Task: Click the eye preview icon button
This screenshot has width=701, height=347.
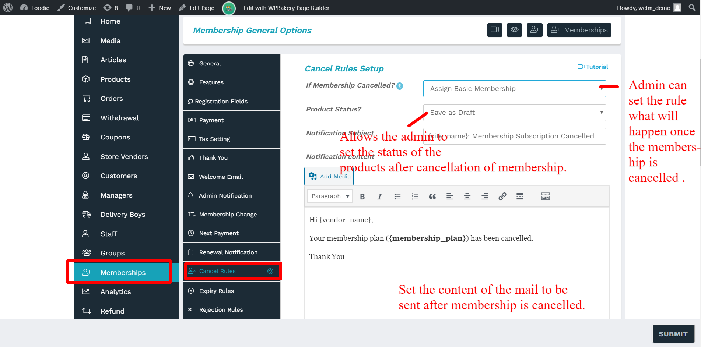Action: pos(514,30)
